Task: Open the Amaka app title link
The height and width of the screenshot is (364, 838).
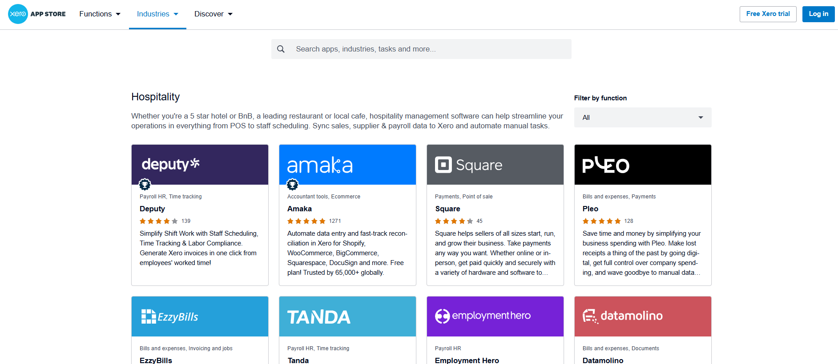Action: point(299,209)
